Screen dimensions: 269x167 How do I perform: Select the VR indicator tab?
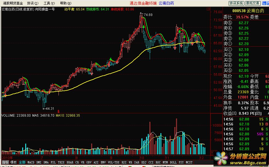pyautogui.click(x=82, y=162)
